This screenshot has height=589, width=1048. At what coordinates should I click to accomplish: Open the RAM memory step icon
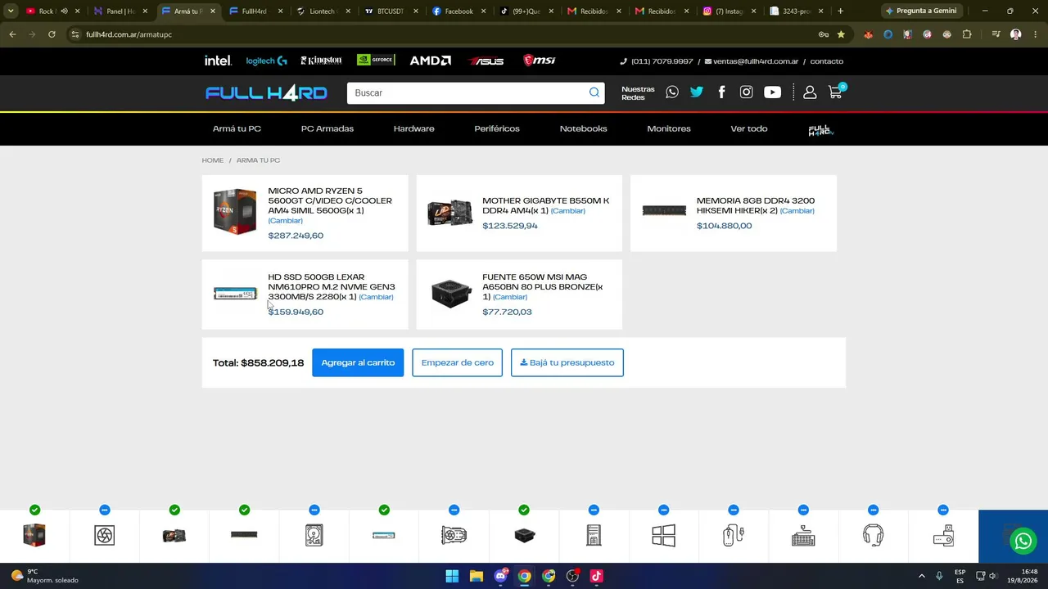point(244,535)
